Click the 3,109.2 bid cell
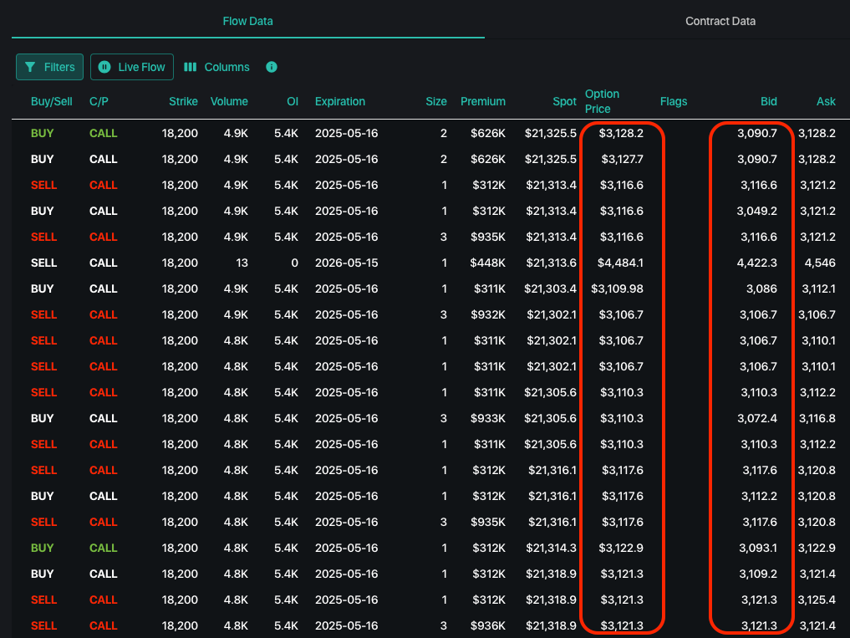Image resolution: width=850 pixels, height=638 pixels. [x=758, y=574]
